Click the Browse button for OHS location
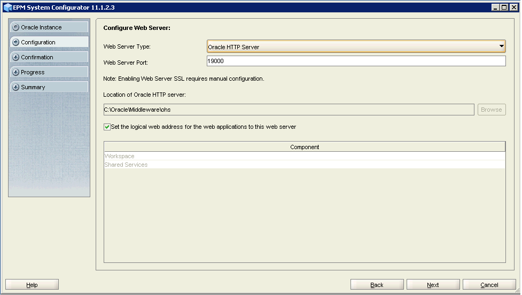This screenshot has height=295, width=522. coord(491,110)
